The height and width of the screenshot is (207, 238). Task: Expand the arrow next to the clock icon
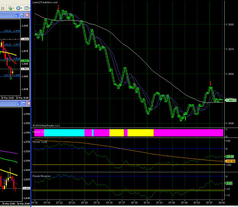tap(21, 8)
